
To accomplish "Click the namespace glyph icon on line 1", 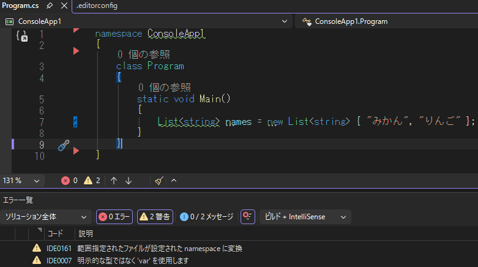I will click(20, 36).
